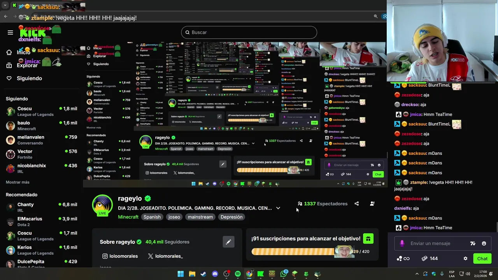This screenshot has height=280, width=498.
Task: Click the volume speaker tray icon
Action: point(468,274)
